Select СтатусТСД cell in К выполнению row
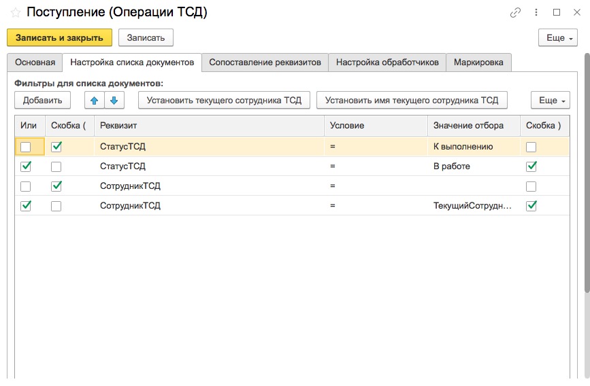 [209, 147]
